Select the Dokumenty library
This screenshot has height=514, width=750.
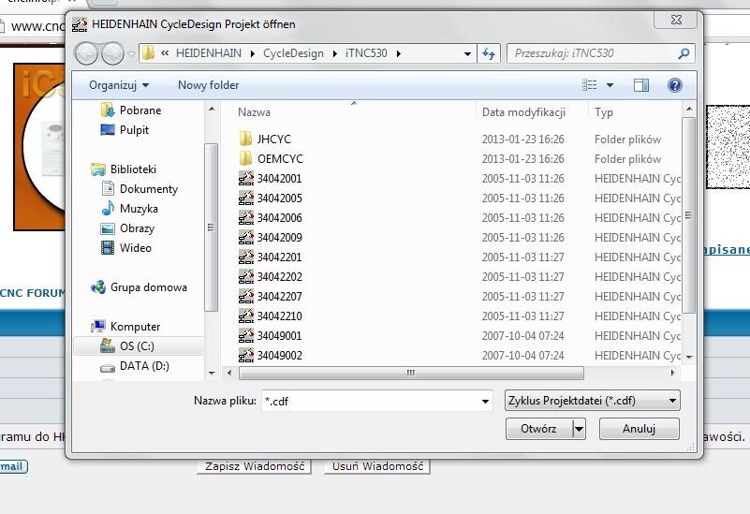pos(140,189)
